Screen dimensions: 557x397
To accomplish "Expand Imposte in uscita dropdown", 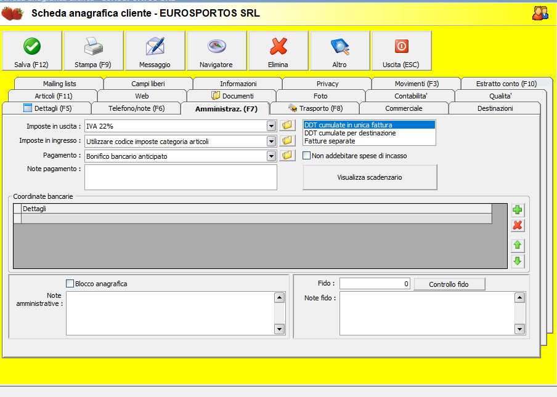I will click(271, 126).
